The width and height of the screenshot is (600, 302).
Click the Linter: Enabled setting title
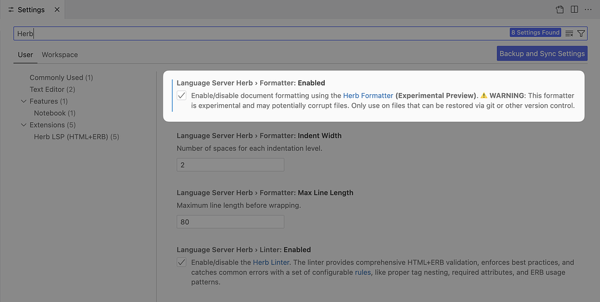[x=244, y=250]
